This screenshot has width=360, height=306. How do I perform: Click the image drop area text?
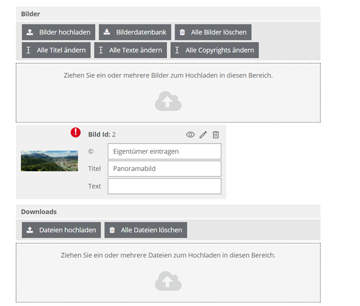(x=168, y=76)
